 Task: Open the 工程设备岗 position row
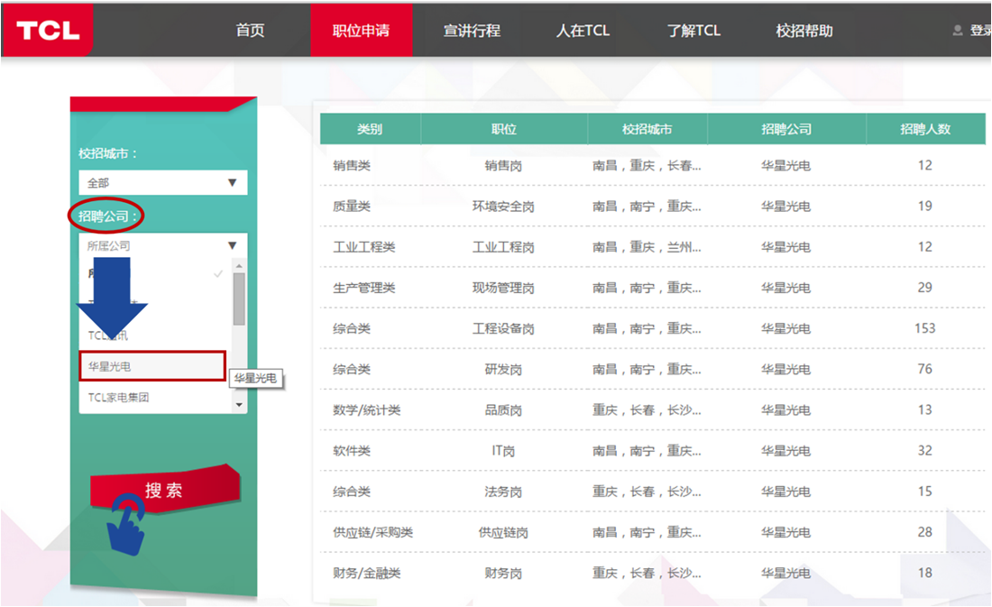coord(503,328)
